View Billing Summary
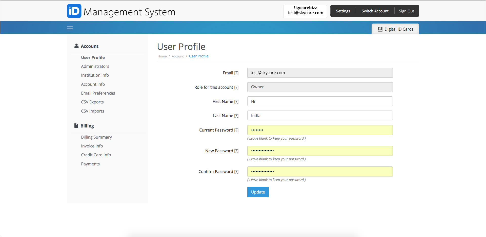 coord(96,137)
